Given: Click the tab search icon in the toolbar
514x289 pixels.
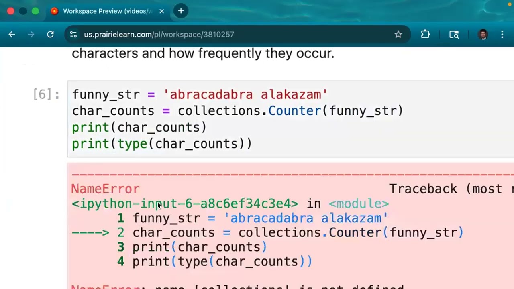Looking at the screenshot, I should click(x=454, y=35).
